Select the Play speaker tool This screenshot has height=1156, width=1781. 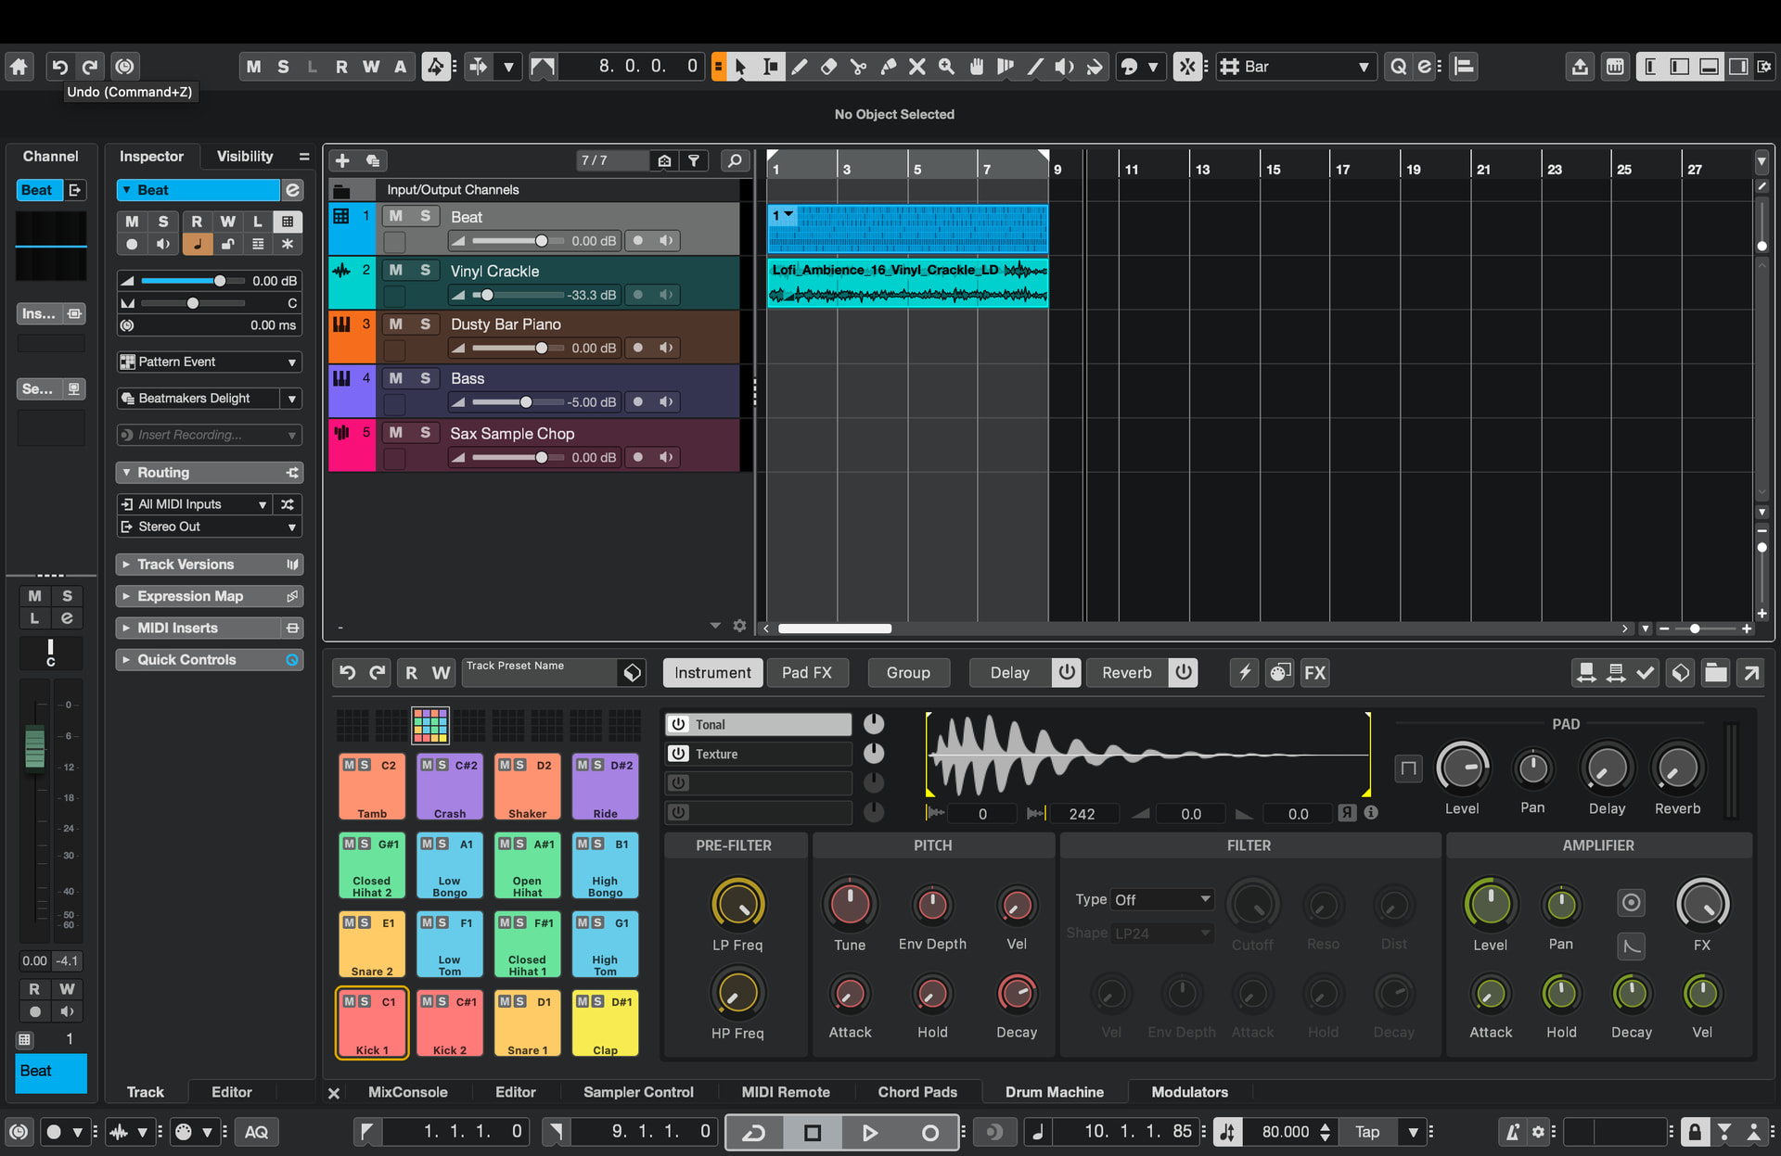point(1065,67)
